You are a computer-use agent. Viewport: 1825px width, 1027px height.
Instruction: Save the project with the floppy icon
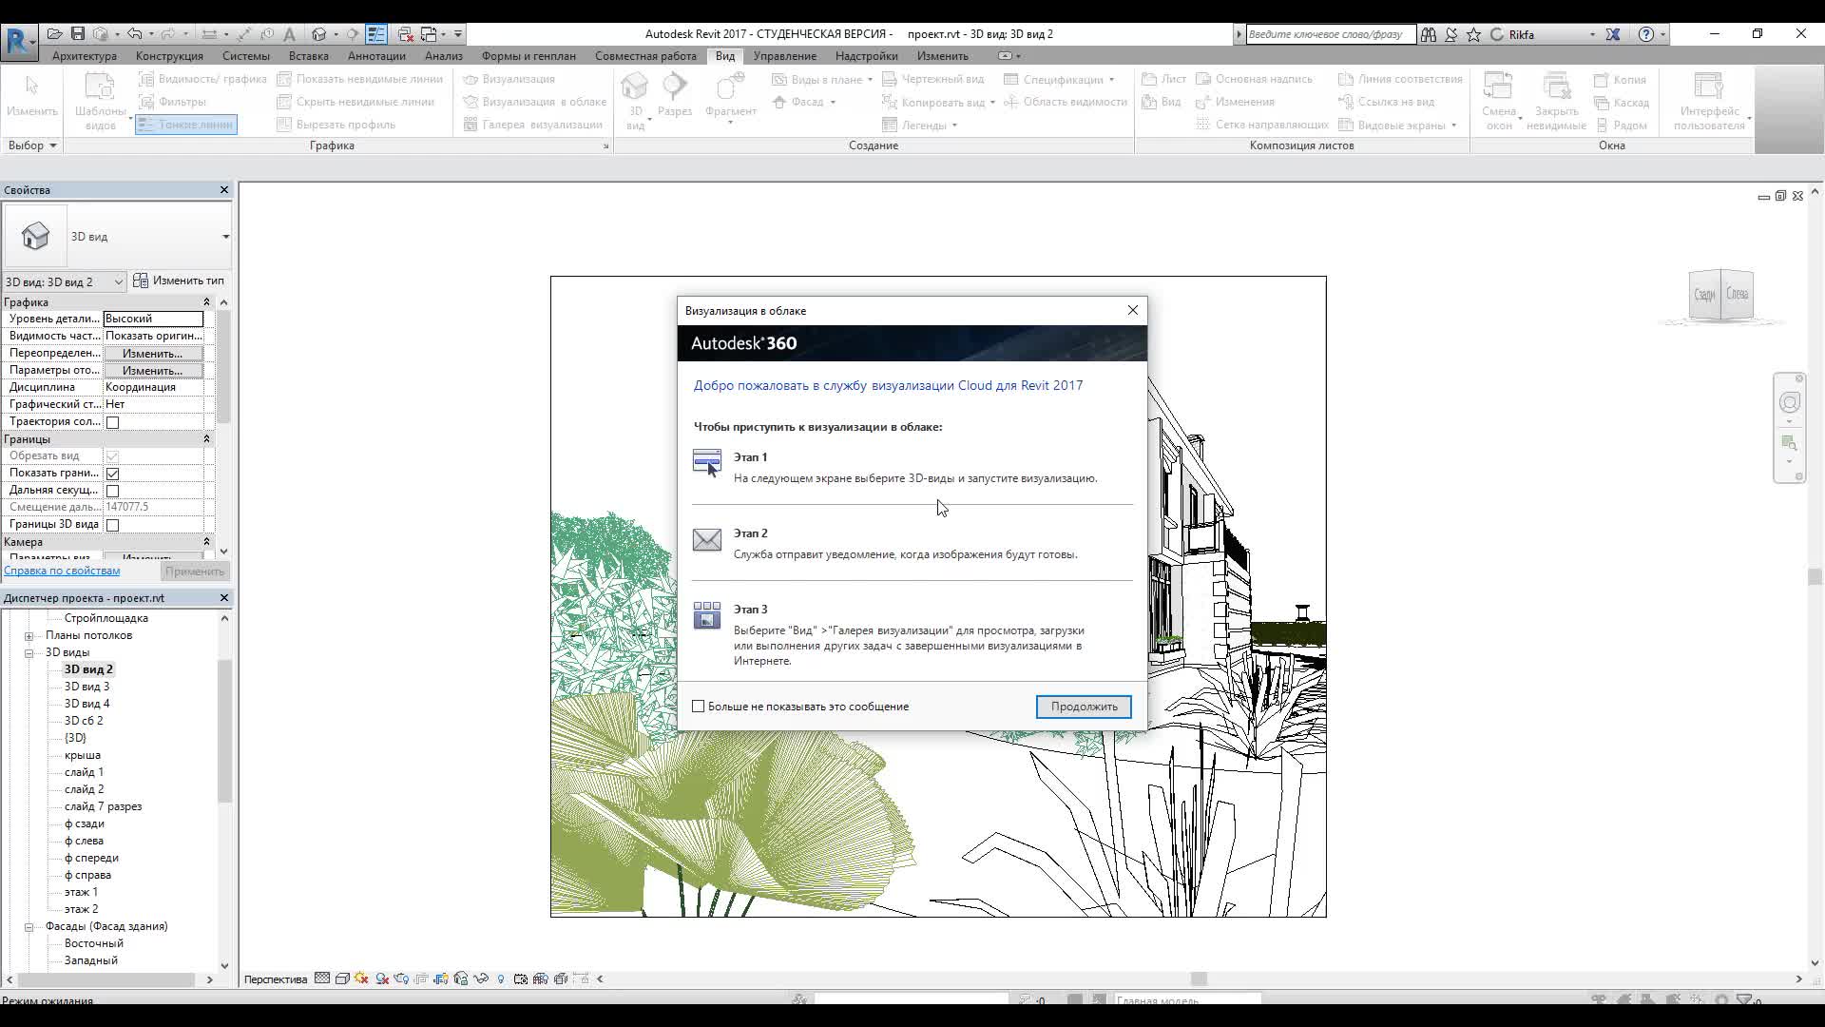click(x=78, y=34)
